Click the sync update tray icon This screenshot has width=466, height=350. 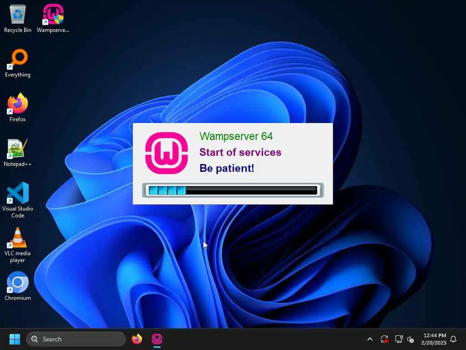click(x=384, y=339)
